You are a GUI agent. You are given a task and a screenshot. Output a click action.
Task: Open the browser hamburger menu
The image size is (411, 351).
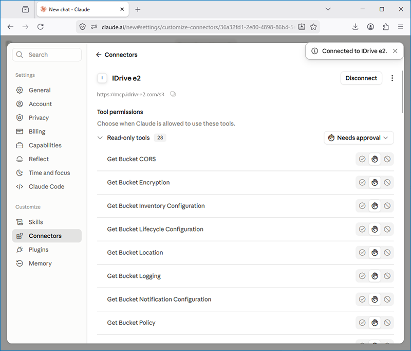point(401,27)
